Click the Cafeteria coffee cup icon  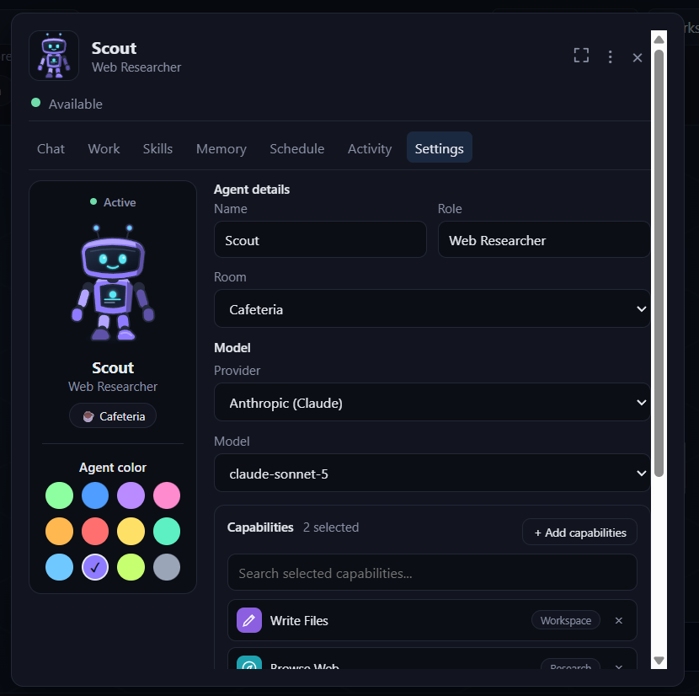coord(88,416)
